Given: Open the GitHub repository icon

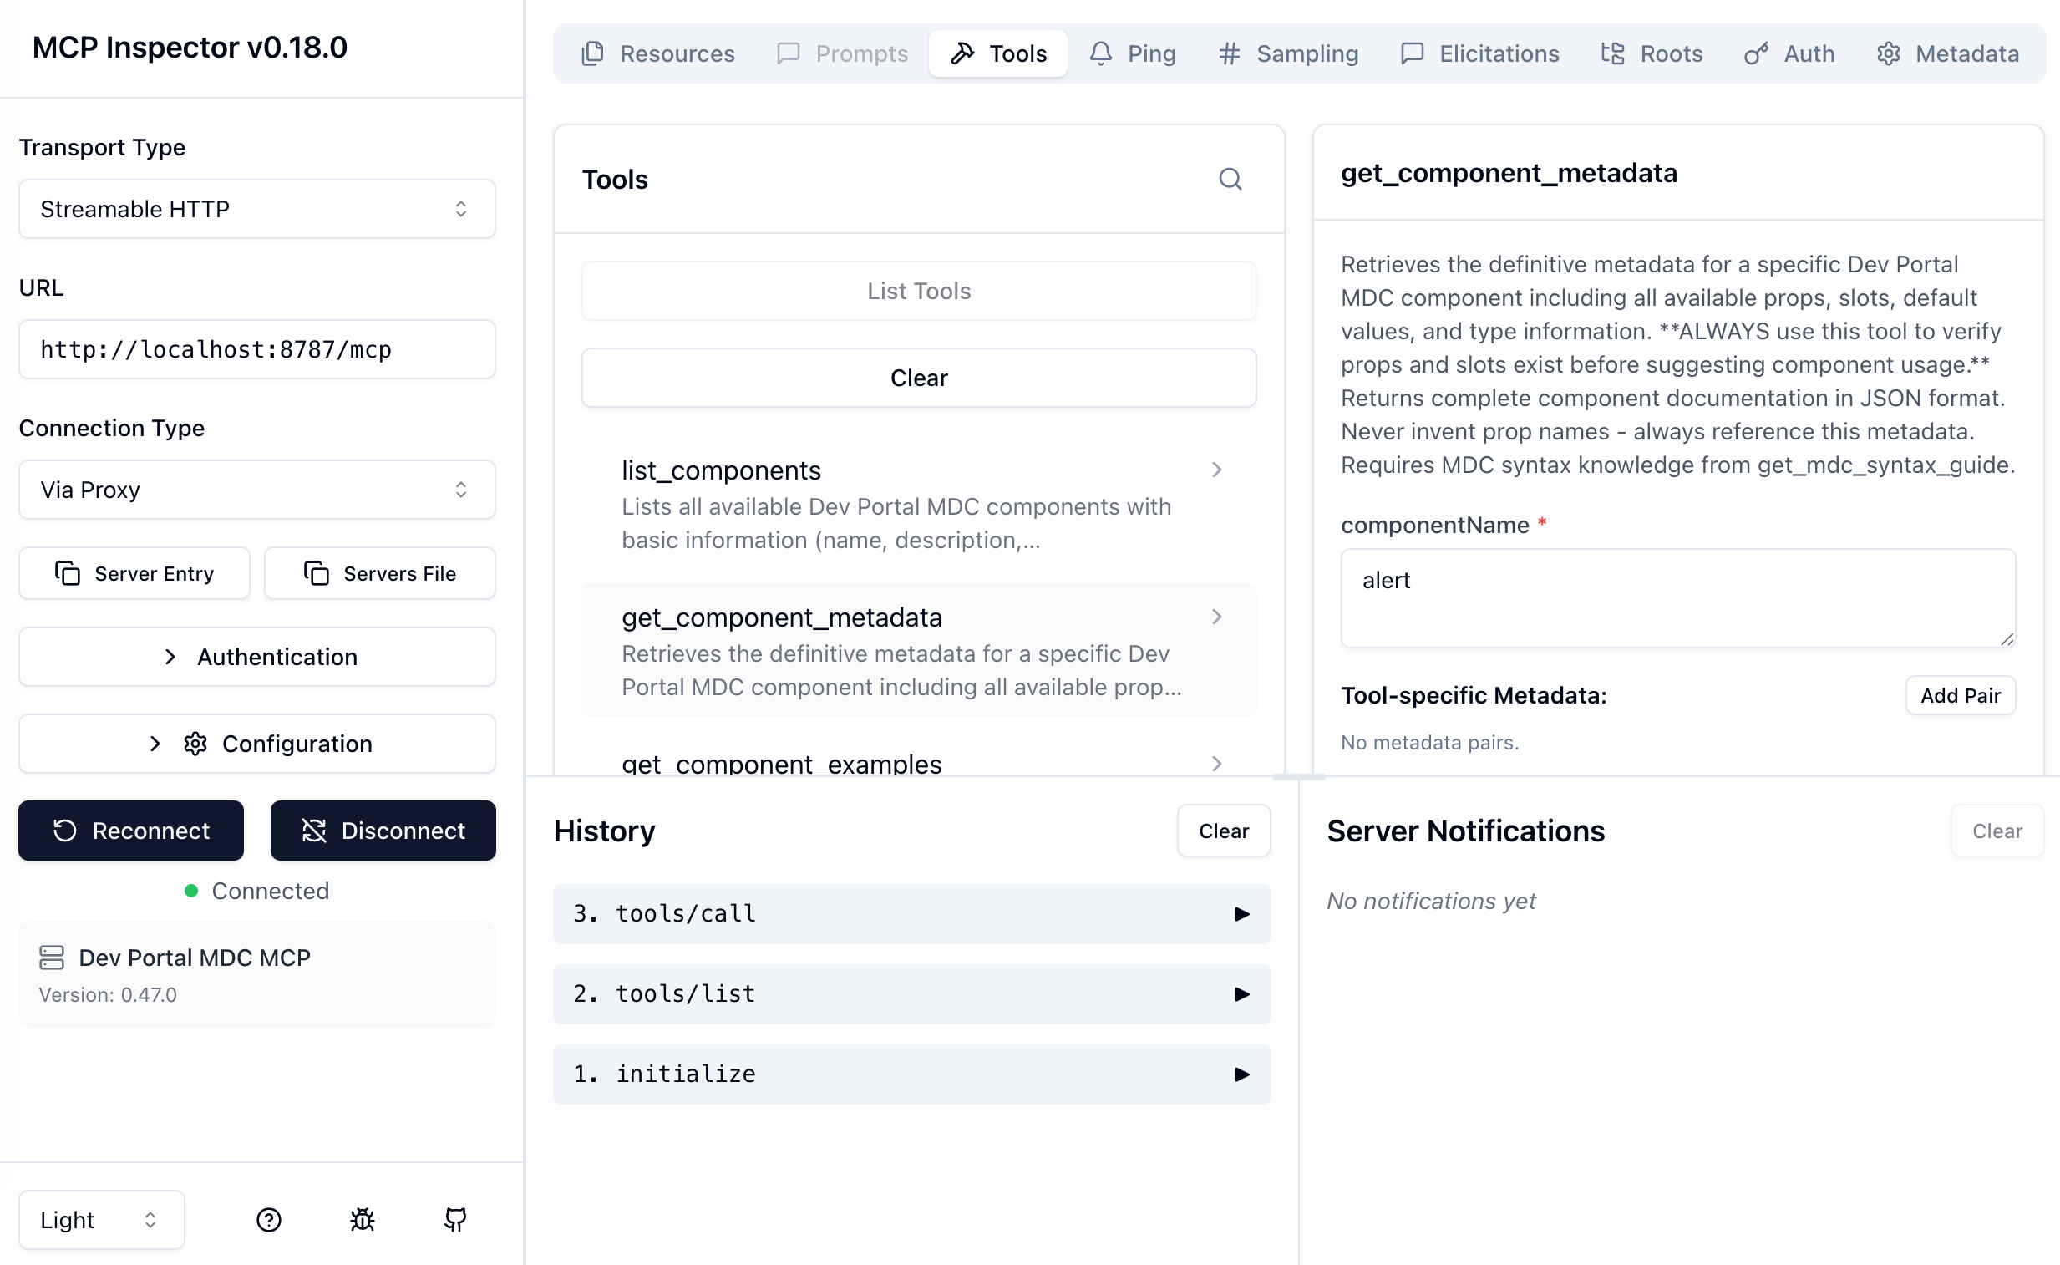Looking at the screenshot, I should 454,1219.
